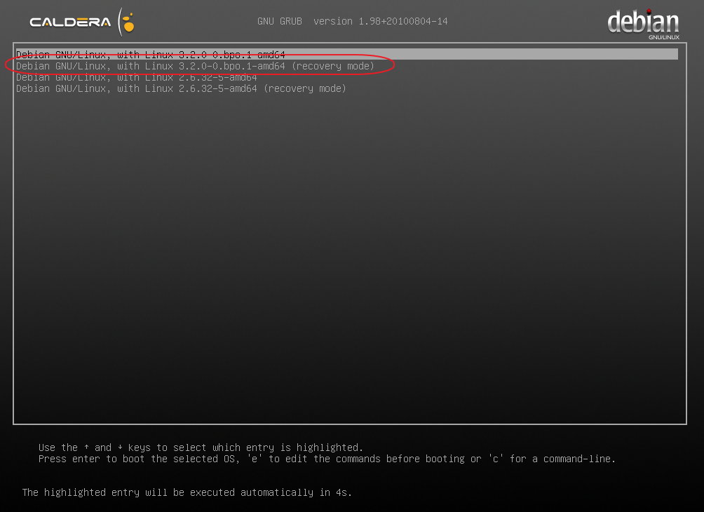Click the up arrow symbol in help text

pyautogui.click(x=86, y=447)
